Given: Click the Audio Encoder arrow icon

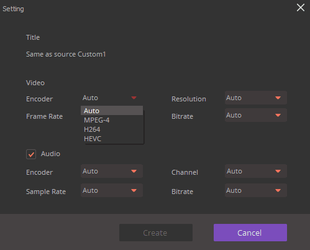Looking at the screenshot, I should [x=134, y=171].
